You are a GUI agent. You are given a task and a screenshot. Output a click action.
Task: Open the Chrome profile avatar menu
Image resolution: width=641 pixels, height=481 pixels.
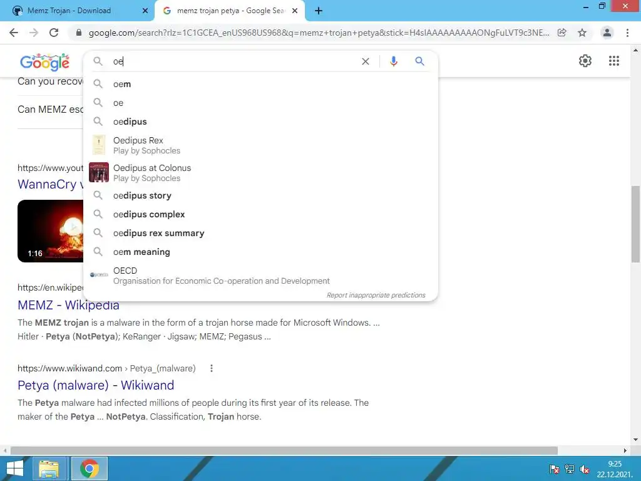pyautogui.click(x=607, y=33)
